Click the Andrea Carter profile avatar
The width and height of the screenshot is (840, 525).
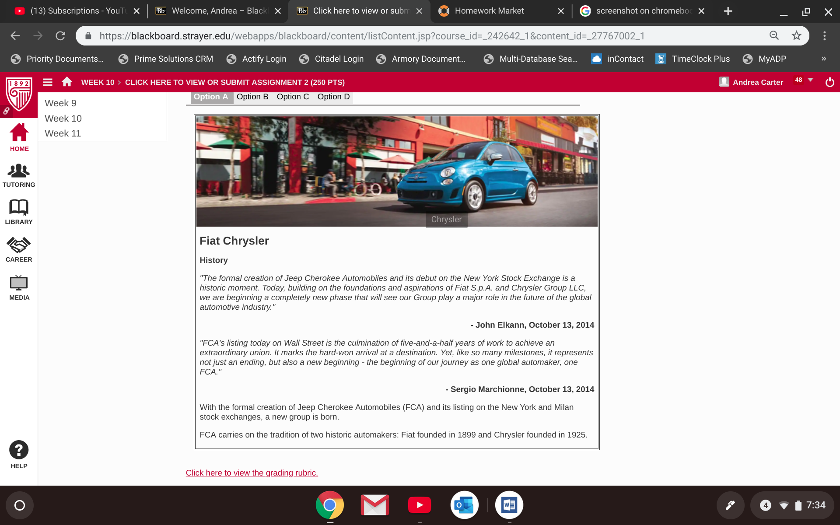pyautogui.click(x=724, y=82)
